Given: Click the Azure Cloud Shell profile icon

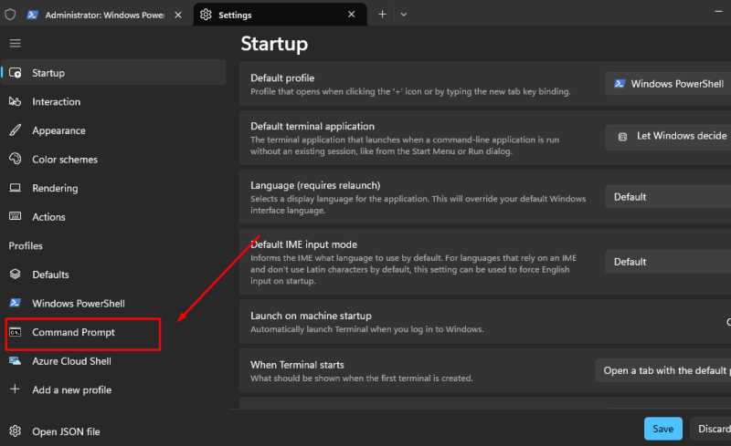Looking at the screenshot, I should coord(15,361).
